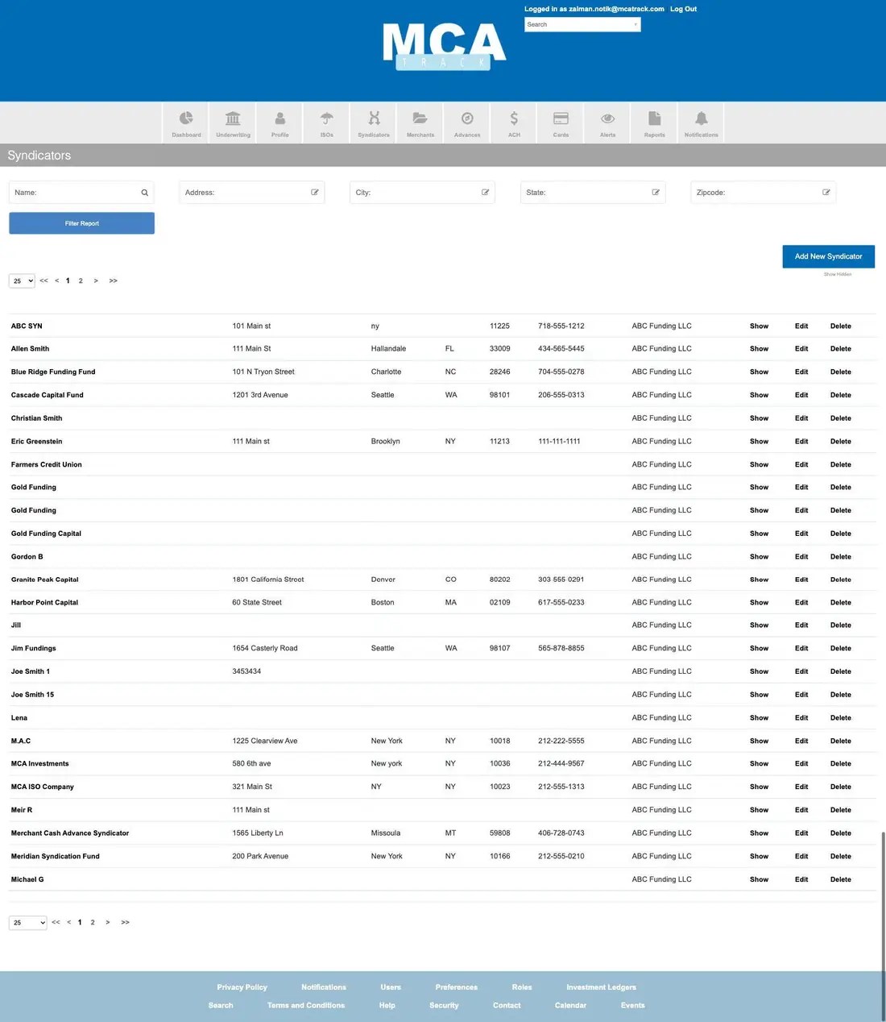Screen dimensions: 886x1022
Task: Select the Merchant Cash Advance Syndicator name
Action: 70,833
